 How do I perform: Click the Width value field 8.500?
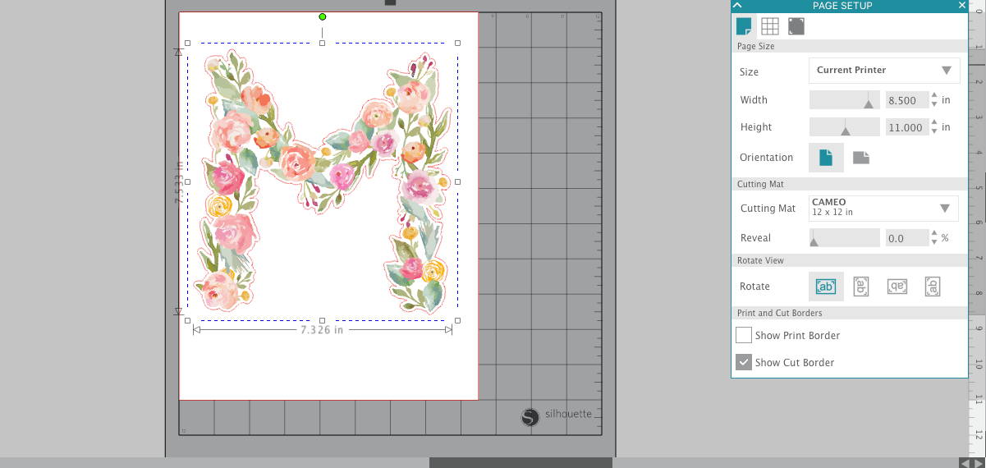pyautogui.click(x=906, y=100)
